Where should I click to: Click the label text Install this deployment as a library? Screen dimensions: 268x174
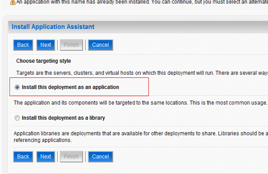(63, 118)
